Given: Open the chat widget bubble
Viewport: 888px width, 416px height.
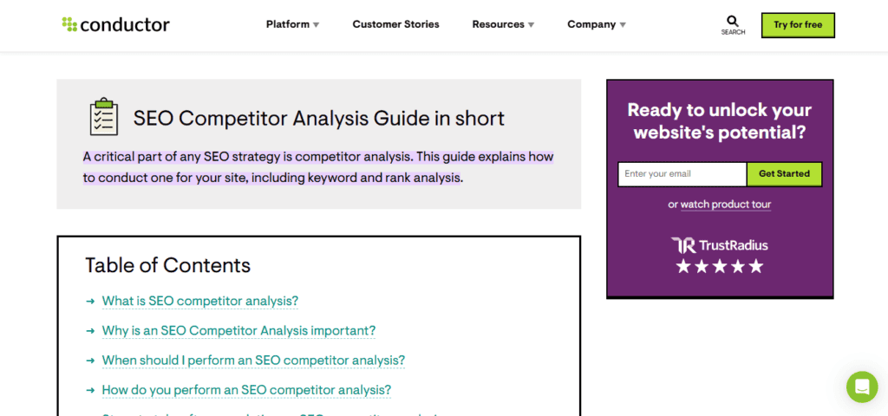Looking at the screenshot, I should (862, 387).
